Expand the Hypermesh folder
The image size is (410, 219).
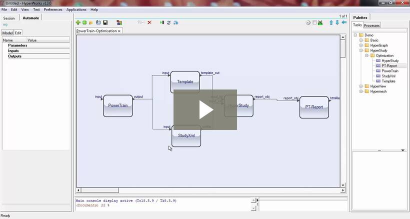361,91
